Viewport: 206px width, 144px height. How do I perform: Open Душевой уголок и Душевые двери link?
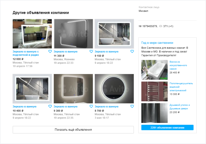[179, 107]
